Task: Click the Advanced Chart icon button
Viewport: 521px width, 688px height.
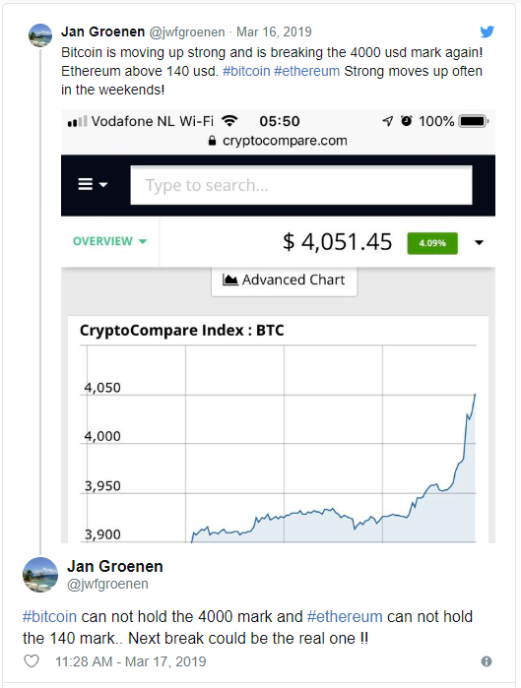Action: [x=284, y=280]
